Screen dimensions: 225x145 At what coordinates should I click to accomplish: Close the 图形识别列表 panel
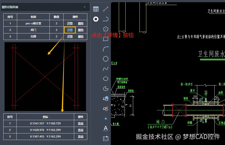(x=85, y=7)
